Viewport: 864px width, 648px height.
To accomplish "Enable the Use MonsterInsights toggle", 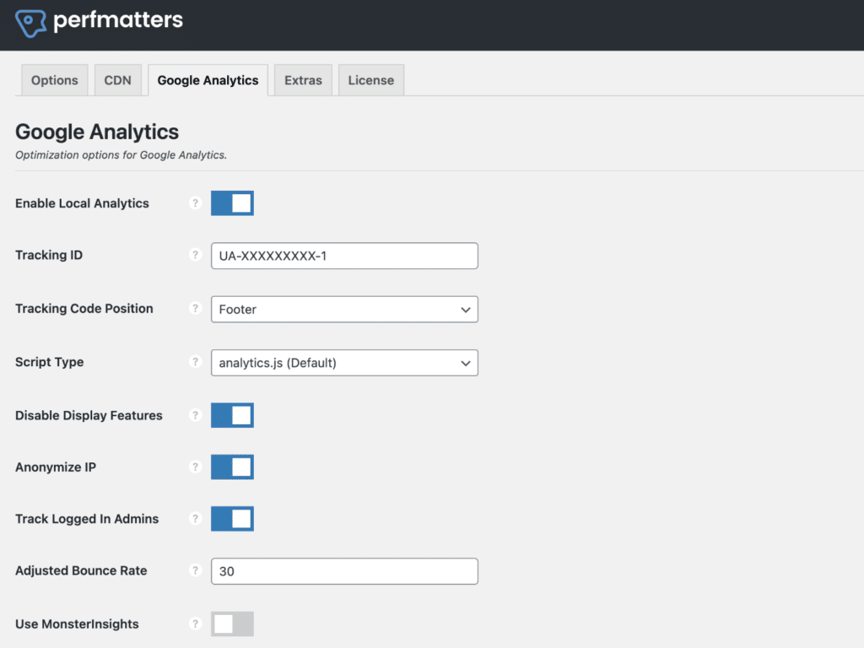I will coord(231,624).
